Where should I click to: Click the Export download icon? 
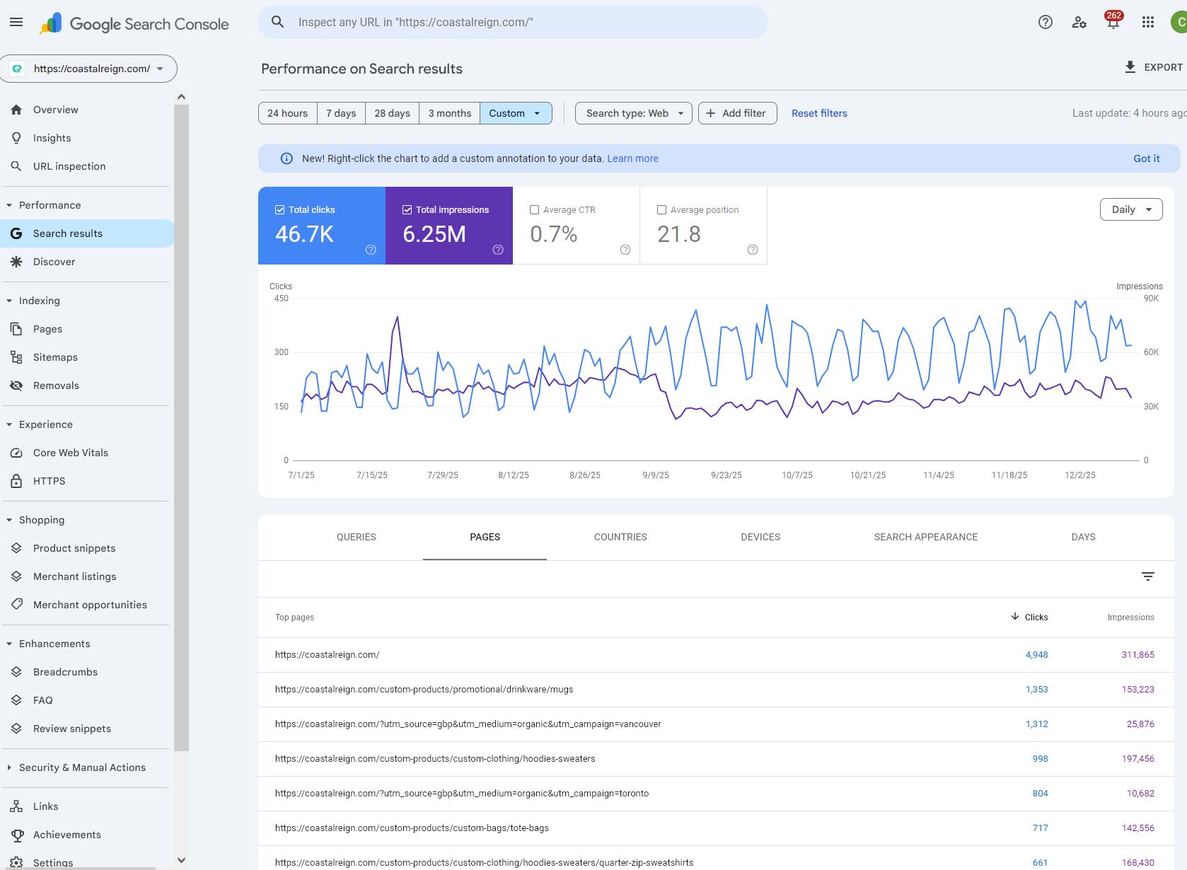pos(1130,67)
